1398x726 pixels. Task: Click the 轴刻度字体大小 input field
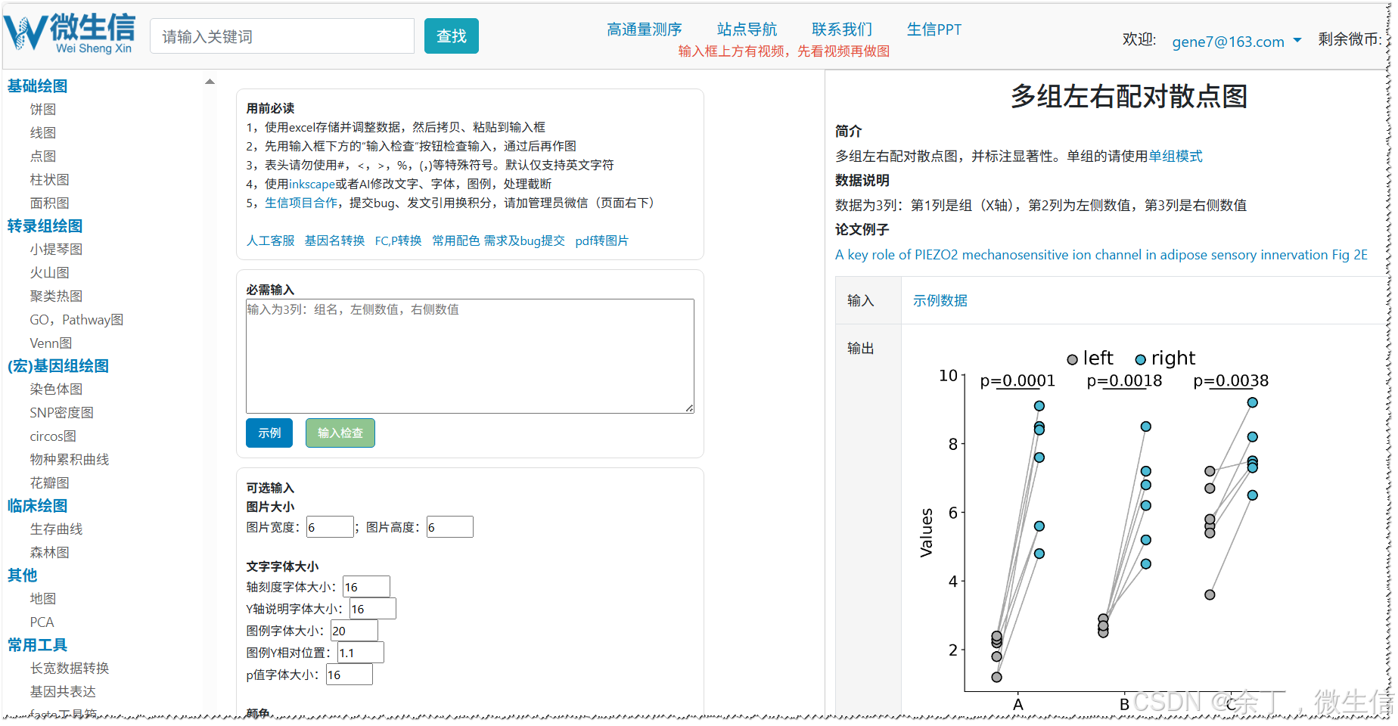pos(367,587)
